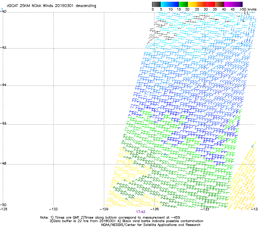Viewport: 258px width, 227px height.
Task: Click the '>50 knots' legend label
Action: tap(248, 9)
